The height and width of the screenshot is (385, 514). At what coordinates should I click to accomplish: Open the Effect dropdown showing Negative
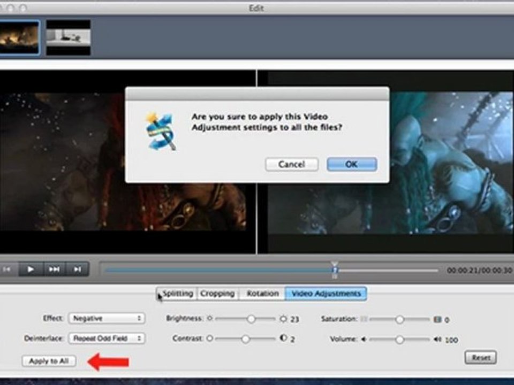(x=107, y=318)
